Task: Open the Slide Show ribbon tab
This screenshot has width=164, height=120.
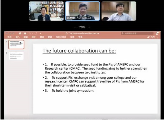Action: tap(61, 37)
